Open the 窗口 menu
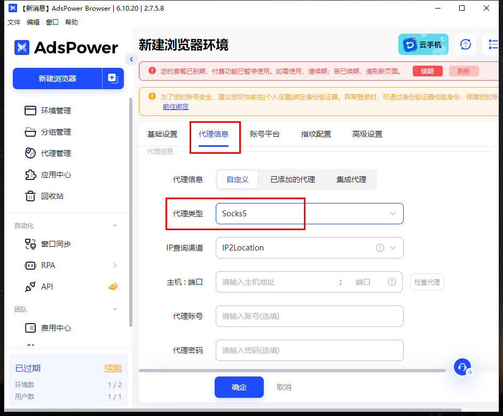This screenshot has height=416, width=503. coord(52,22)
